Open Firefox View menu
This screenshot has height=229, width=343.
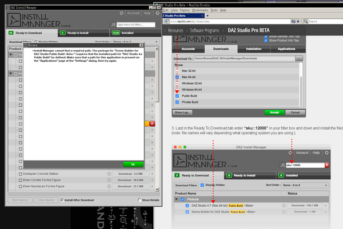(x=174, y=10)
